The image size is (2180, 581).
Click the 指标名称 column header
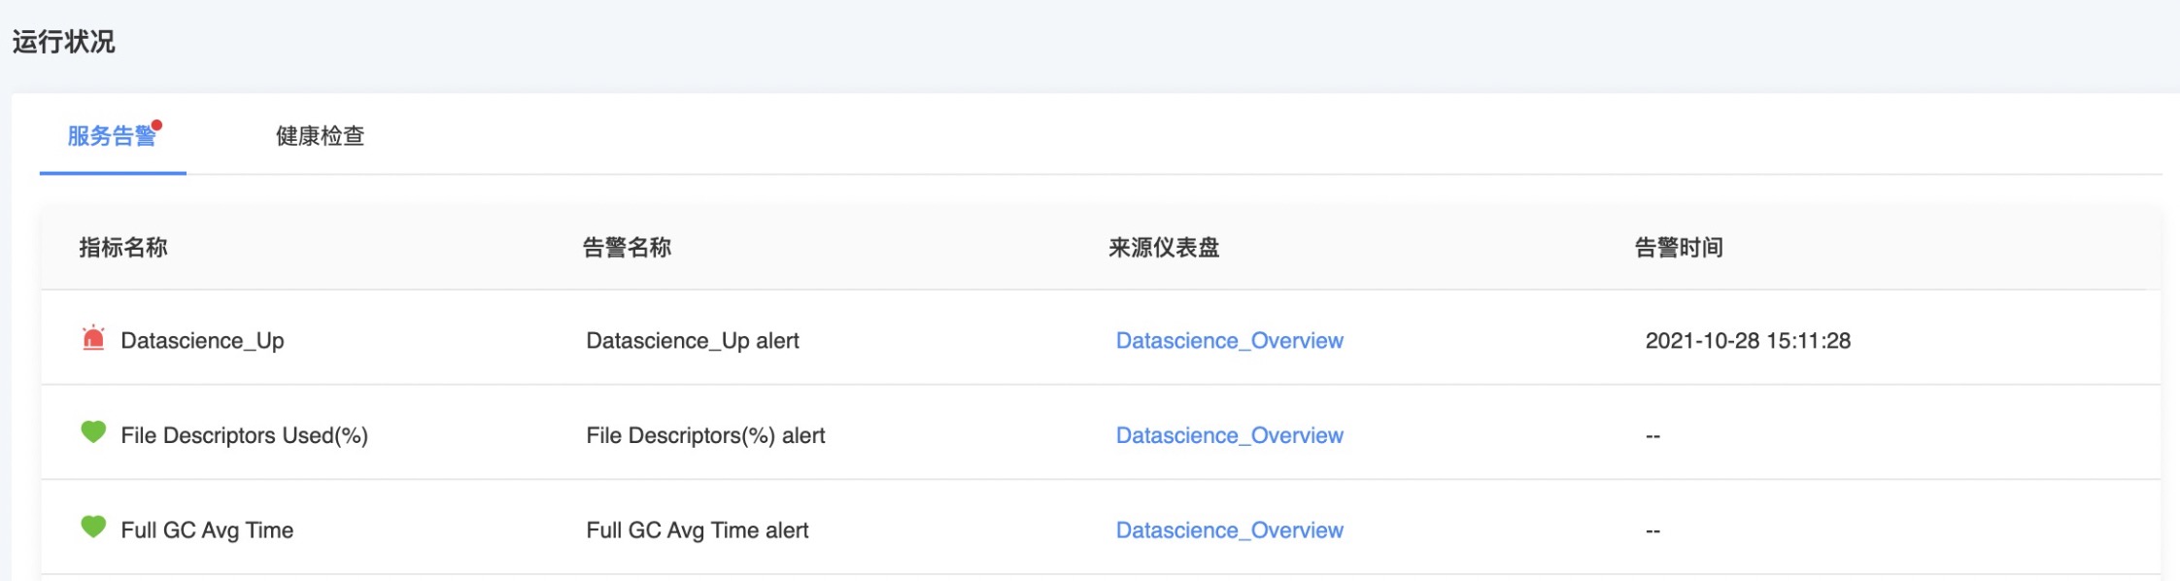pos(123,248)
